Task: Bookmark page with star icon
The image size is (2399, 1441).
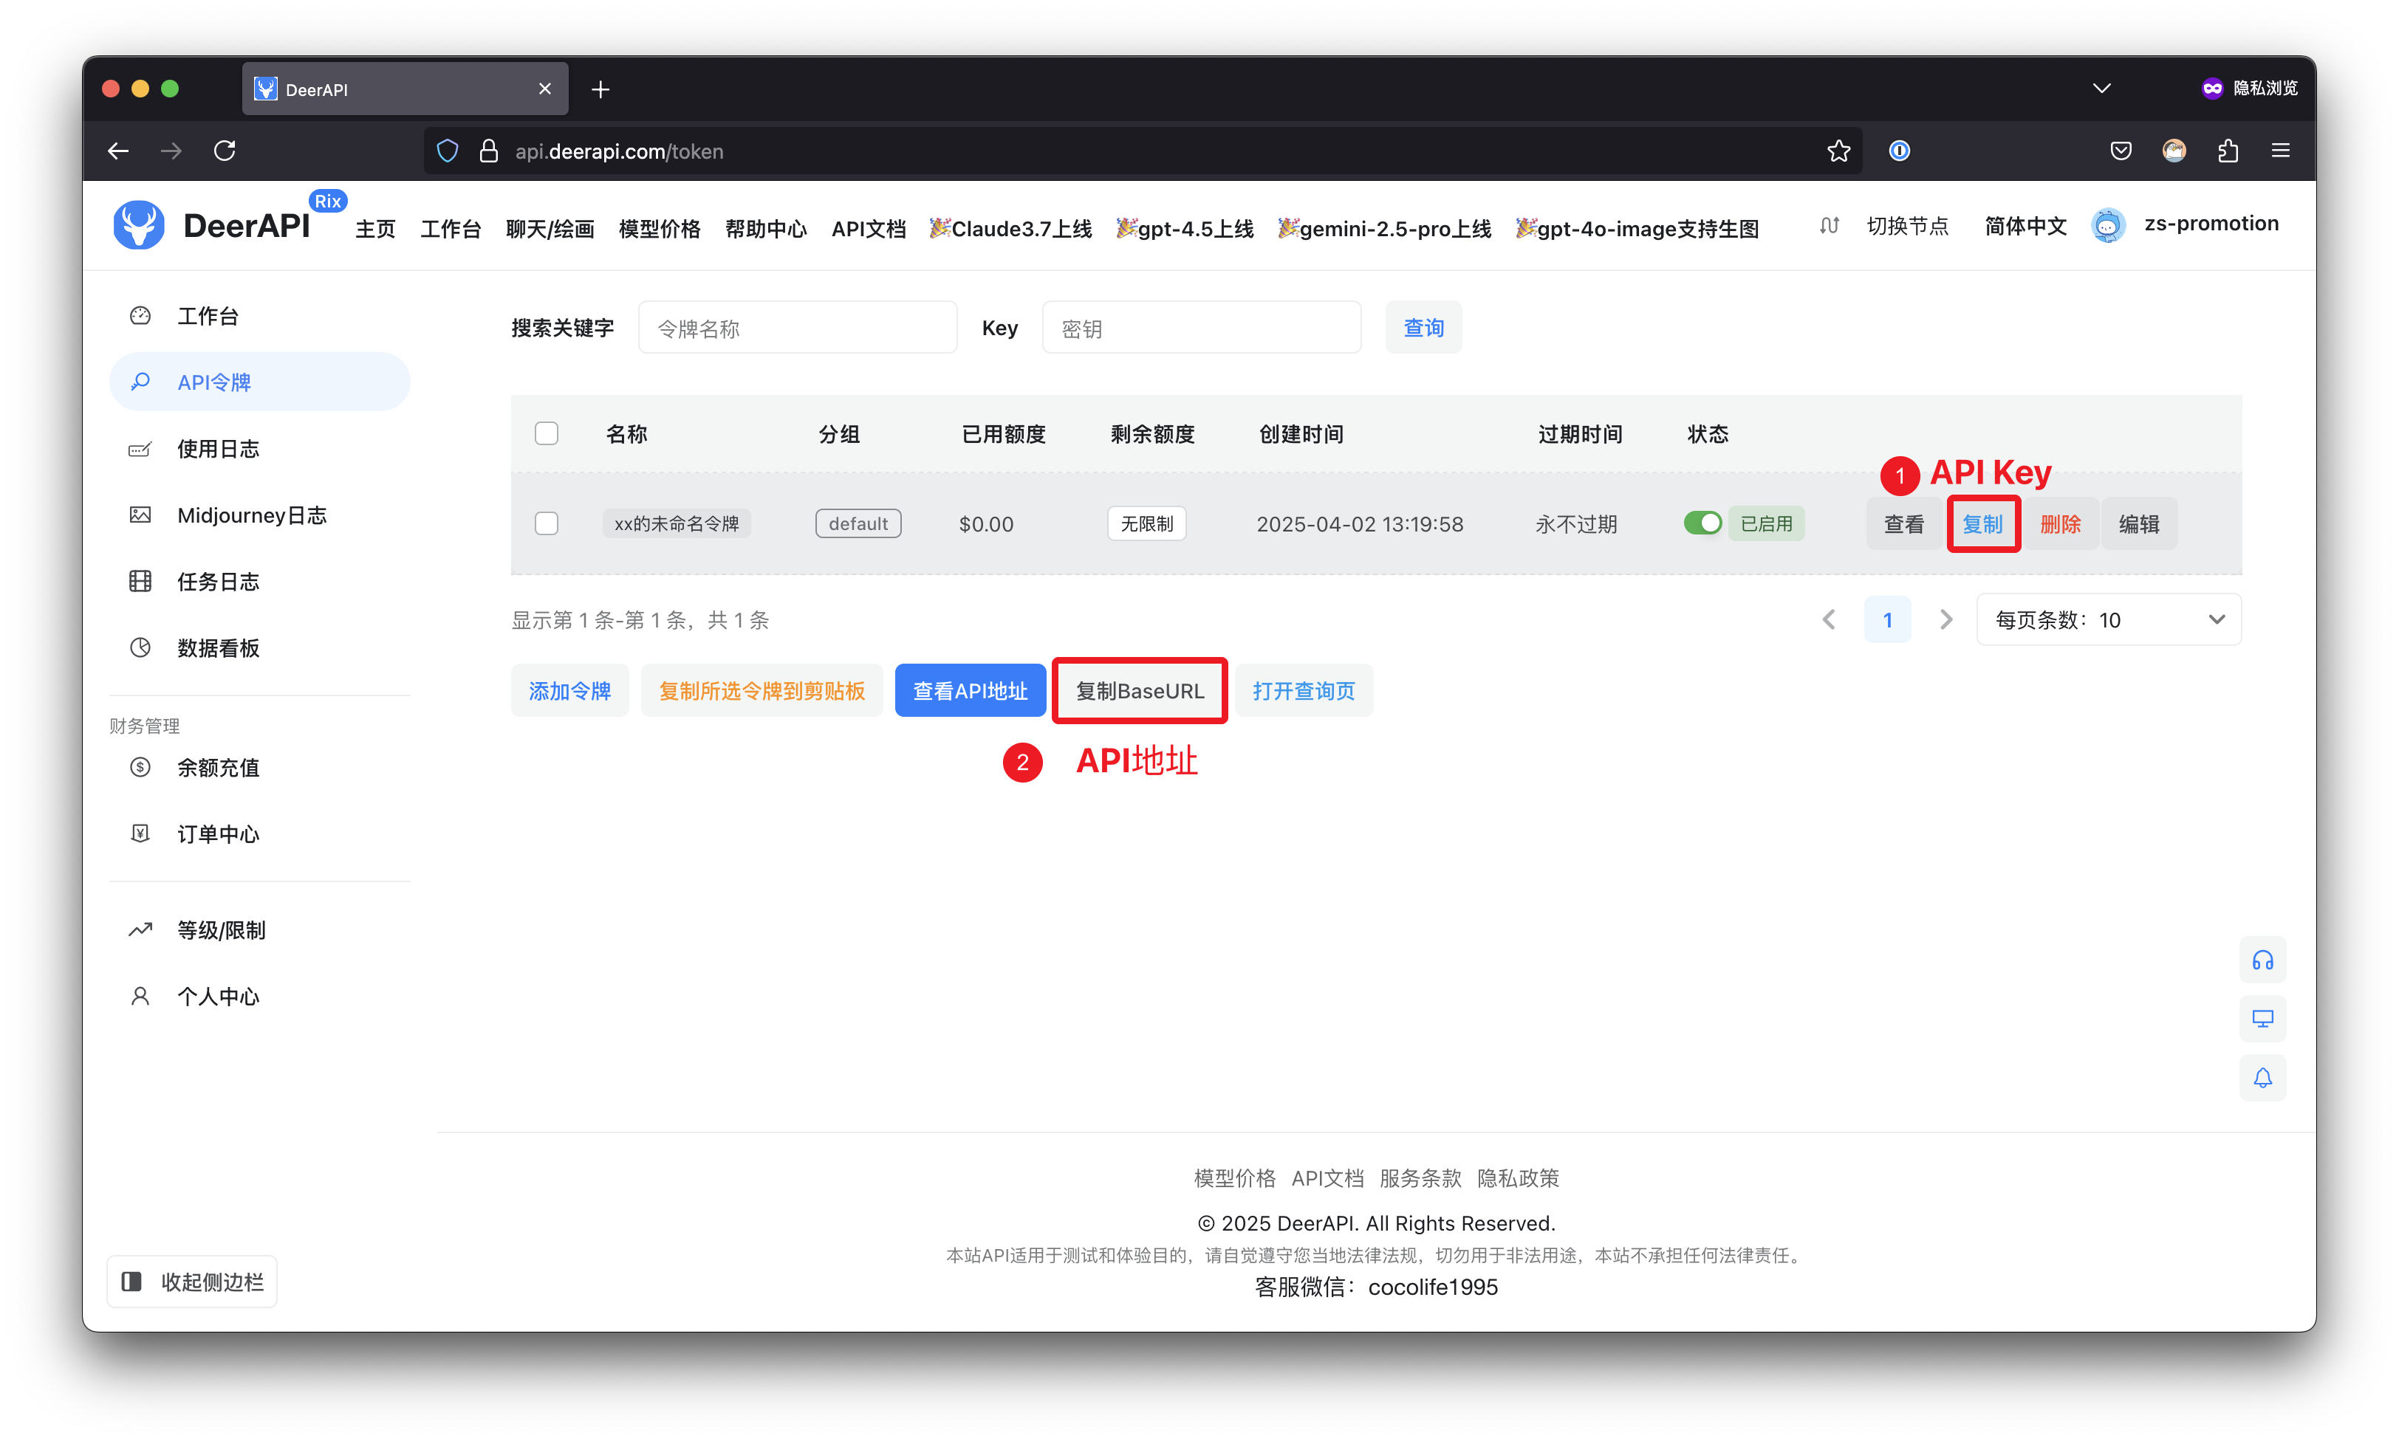Action: pyautogui.click(x=1838, y=151)
